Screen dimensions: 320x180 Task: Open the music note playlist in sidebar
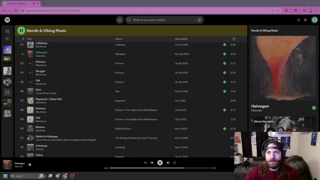pyautogui.click(x=7, y=92)
